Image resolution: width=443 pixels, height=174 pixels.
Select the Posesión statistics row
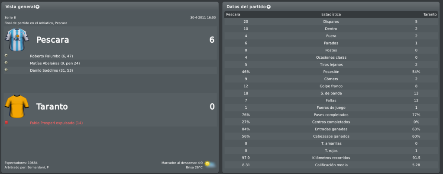point(331,72)
